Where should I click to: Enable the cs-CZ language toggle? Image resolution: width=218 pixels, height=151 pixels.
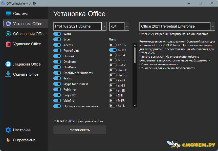(x=113, y=65)
